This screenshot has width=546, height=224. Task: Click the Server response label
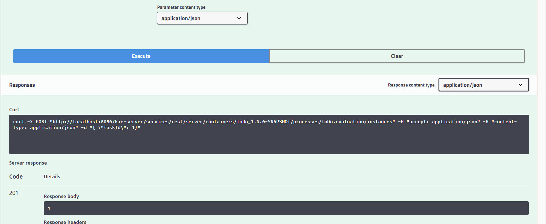(28, 163)
